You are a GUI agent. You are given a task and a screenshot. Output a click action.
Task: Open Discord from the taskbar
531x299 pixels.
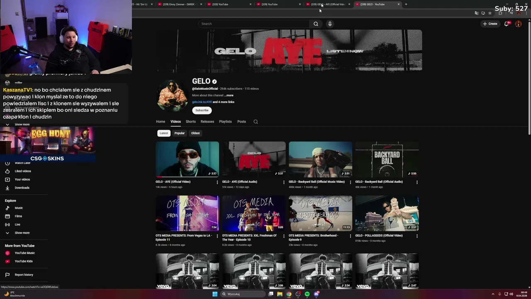pos(316,294)
